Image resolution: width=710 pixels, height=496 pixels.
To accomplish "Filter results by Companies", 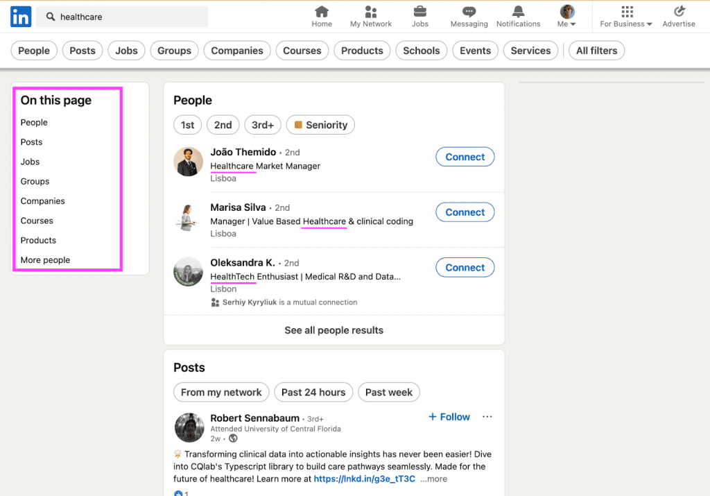I will coord(237,51).
